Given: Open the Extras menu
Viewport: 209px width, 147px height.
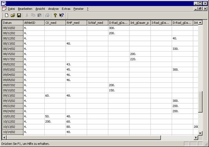Looking at the screenshot, I should [66, 9].
